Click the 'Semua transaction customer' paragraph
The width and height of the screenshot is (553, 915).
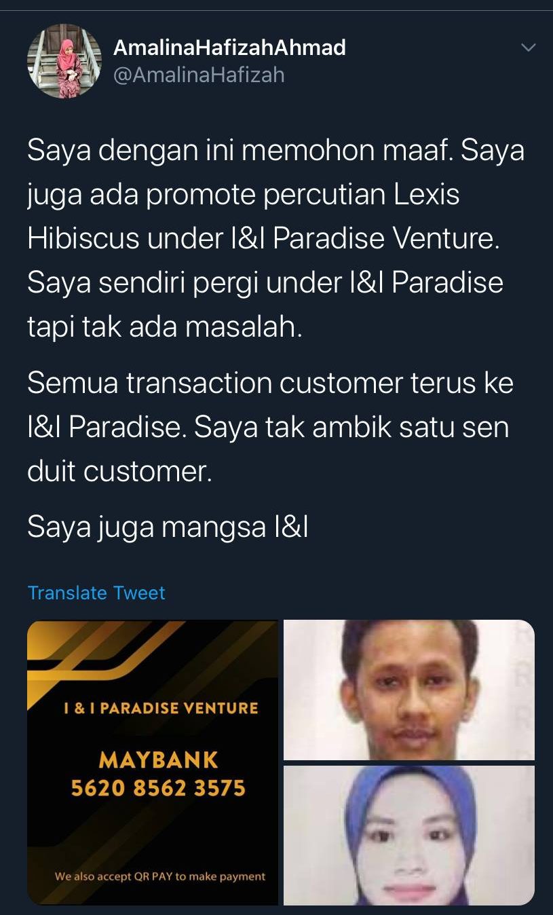click(270, 428)
